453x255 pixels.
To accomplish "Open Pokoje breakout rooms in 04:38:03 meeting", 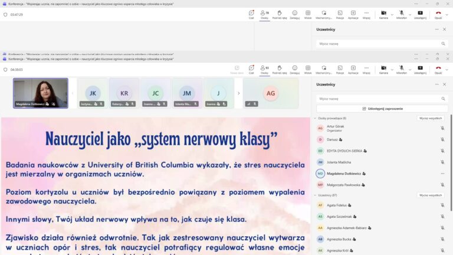I will click(340, 70).
